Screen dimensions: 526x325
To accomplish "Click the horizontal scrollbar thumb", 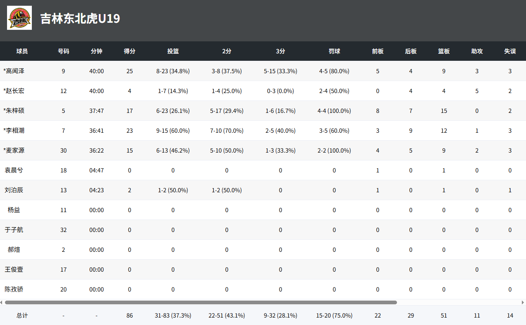I will click(x=201, y=302).
